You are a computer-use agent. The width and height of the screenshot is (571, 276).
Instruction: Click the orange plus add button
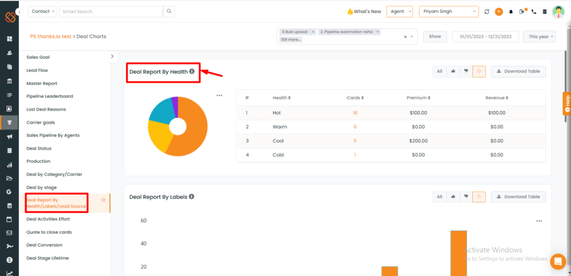click(x=499, y=12)
